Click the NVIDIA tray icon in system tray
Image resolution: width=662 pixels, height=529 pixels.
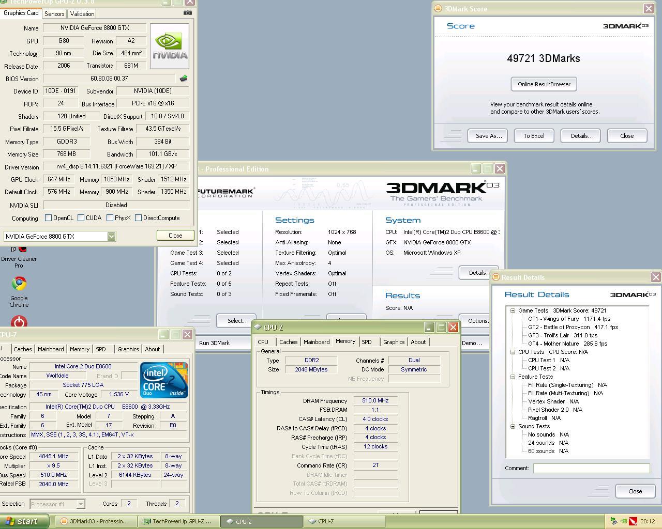tap(624, 521)
